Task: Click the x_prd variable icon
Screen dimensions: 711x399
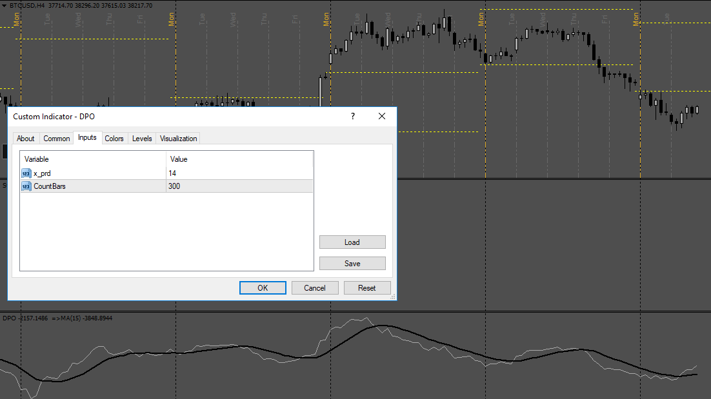Action: [x=26, y=173]
